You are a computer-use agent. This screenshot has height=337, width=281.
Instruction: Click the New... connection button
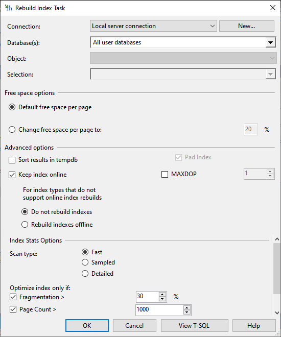pyautogui.click(x=247, y=26)
